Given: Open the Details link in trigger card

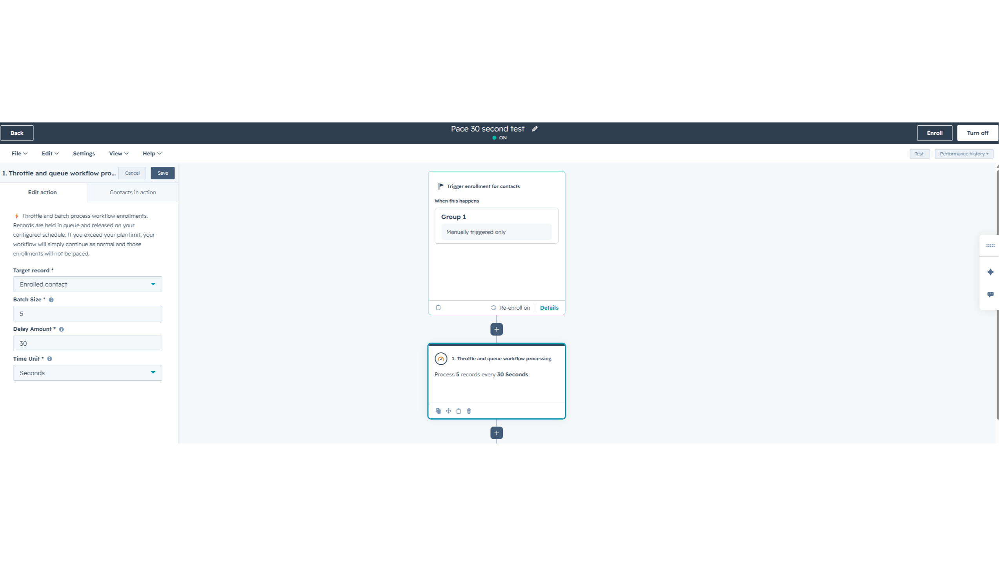Looking at the screenshot, I should click(549, 308).
